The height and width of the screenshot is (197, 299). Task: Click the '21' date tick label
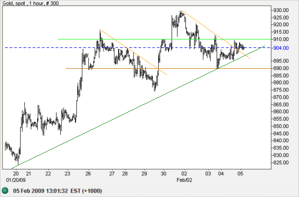point(29,173)
